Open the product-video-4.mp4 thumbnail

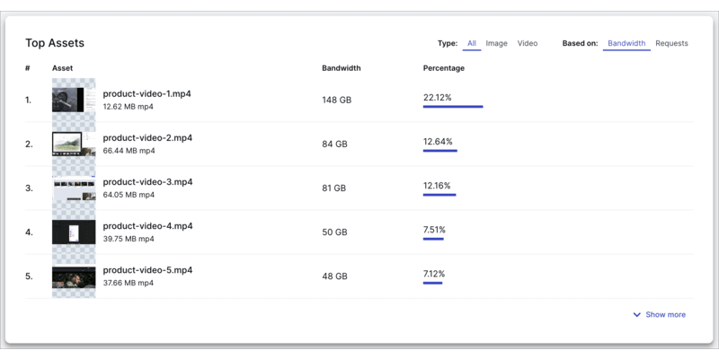(x=74, y=232)
